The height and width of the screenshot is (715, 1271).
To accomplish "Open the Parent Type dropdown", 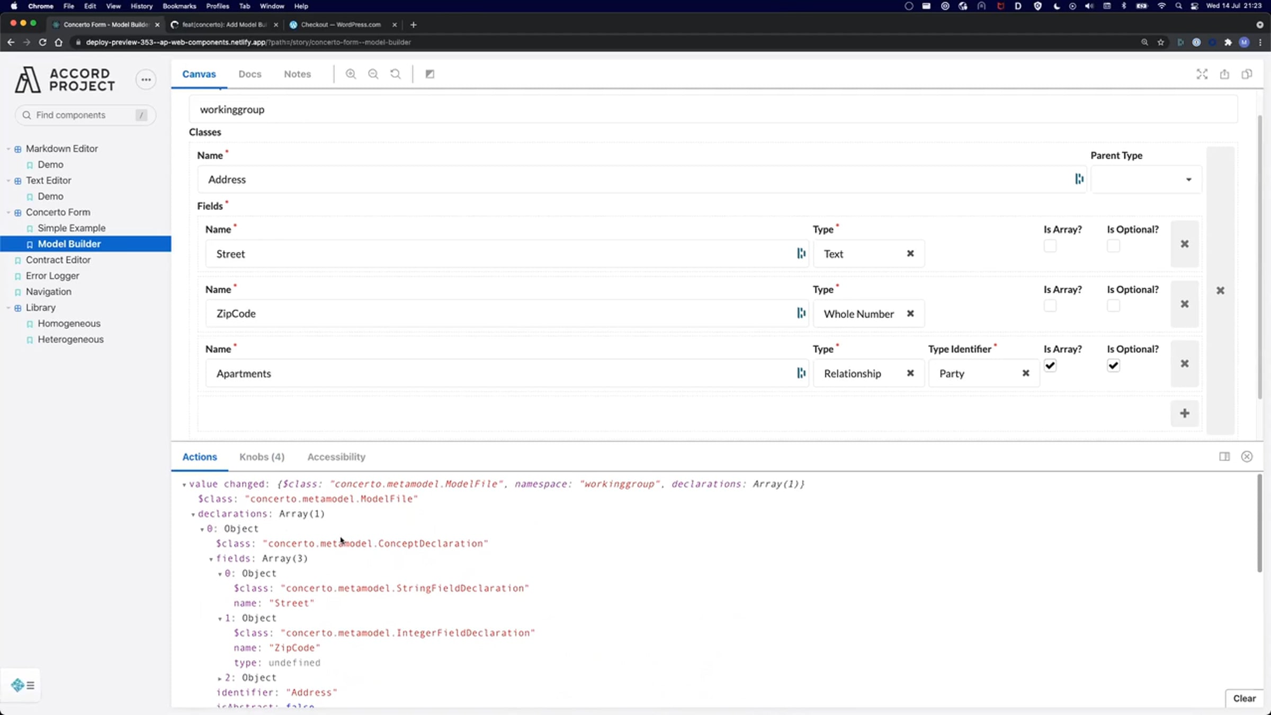I will point(1145,180).
